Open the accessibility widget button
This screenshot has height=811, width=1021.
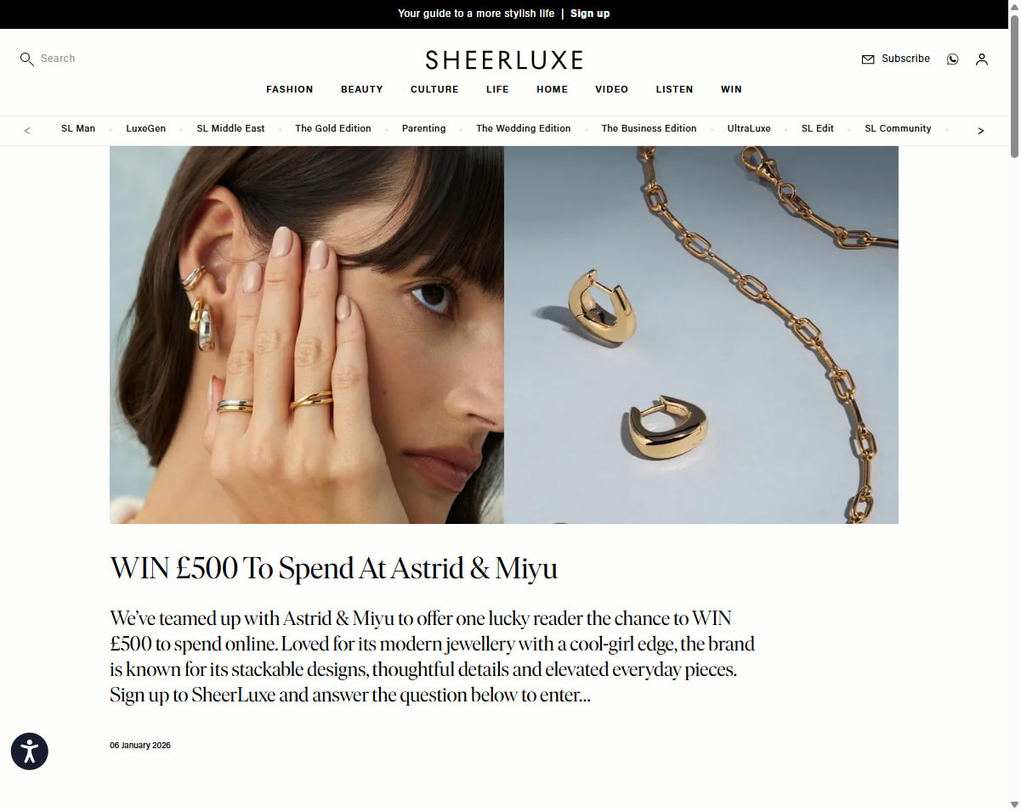(30, 752)
